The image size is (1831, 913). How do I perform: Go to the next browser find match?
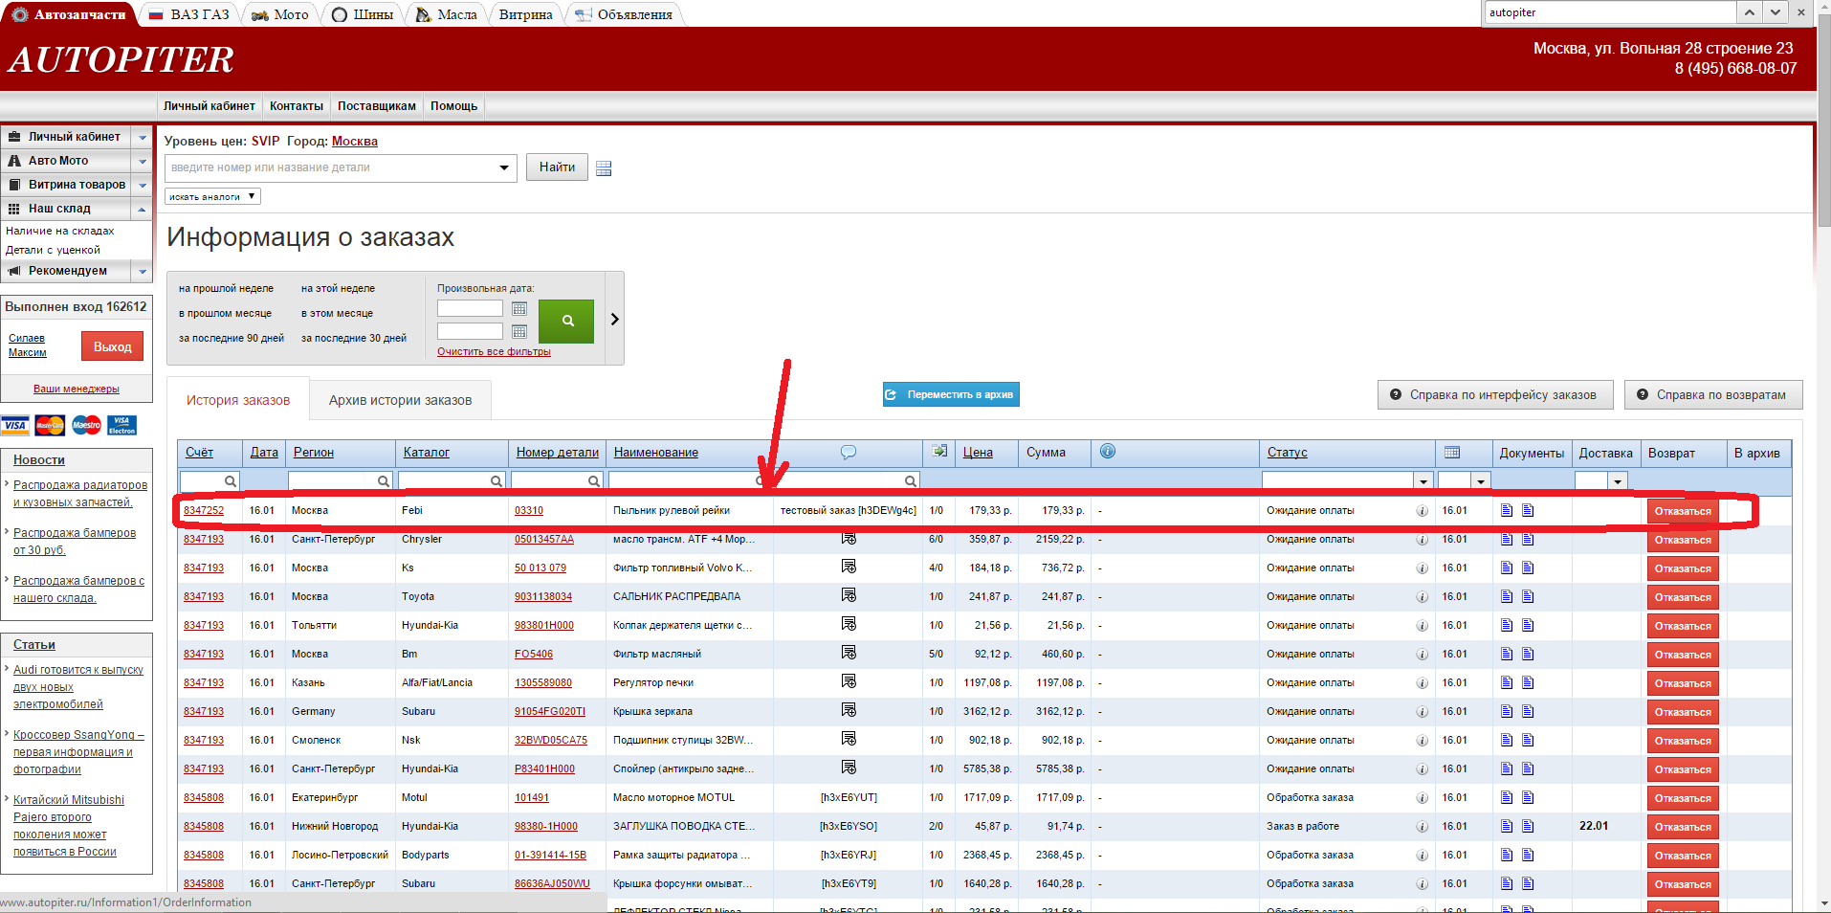[1776, 12]
